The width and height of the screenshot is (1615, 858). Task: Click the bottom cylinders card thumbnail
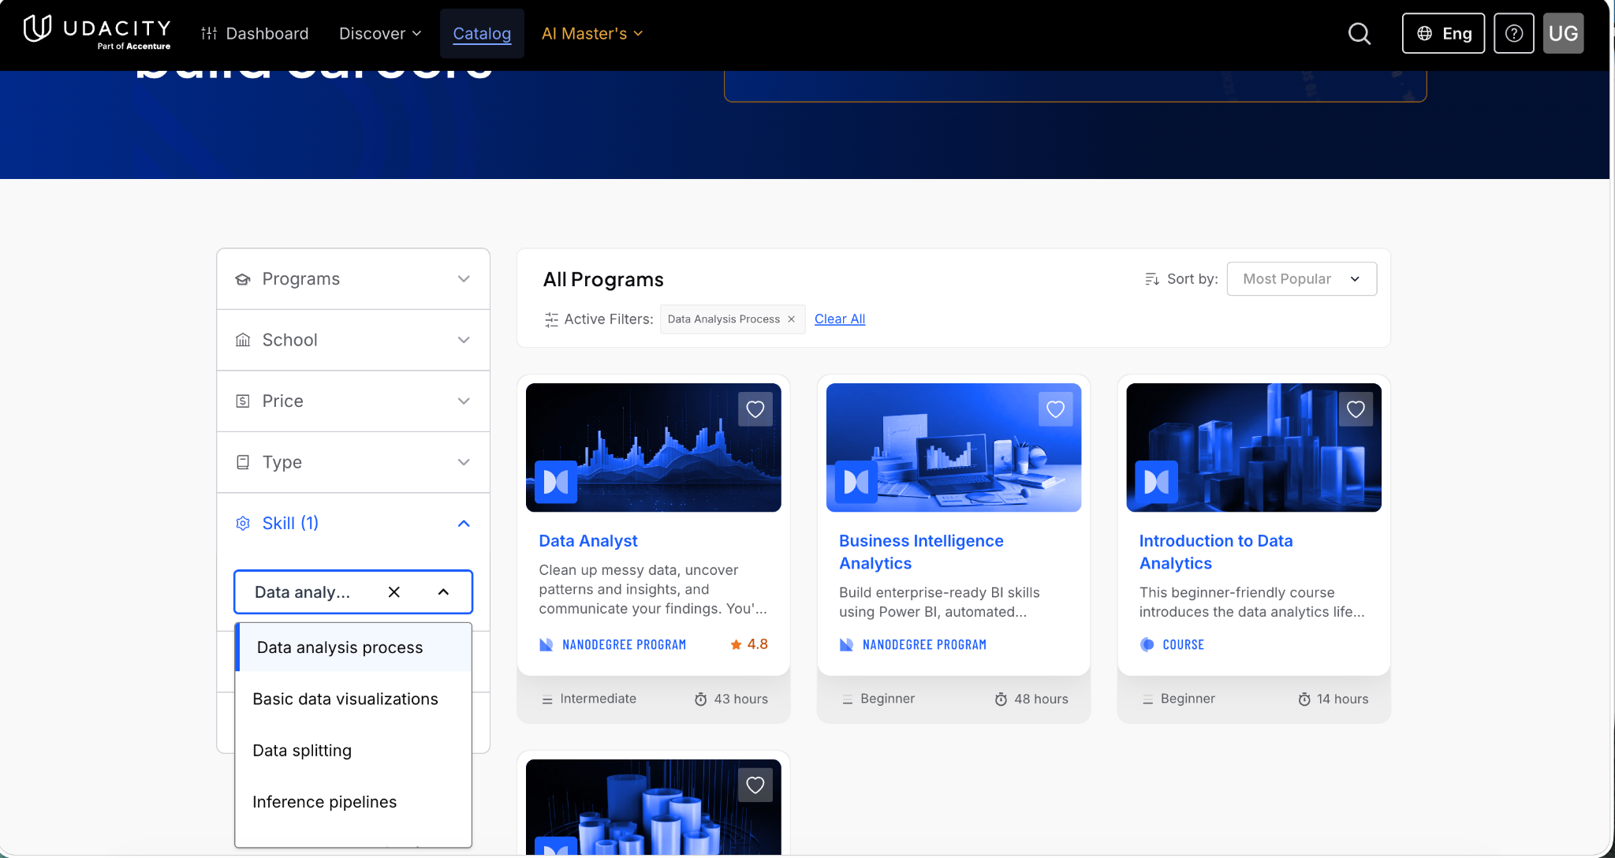[x=654, y=808]
